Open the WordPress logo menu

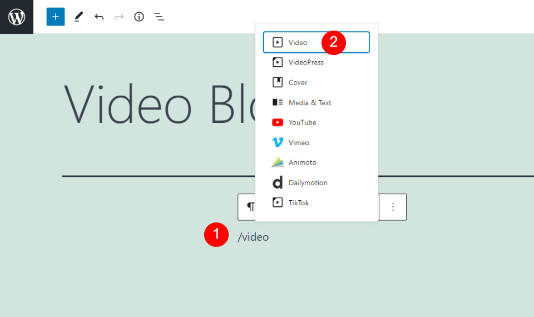17,17
